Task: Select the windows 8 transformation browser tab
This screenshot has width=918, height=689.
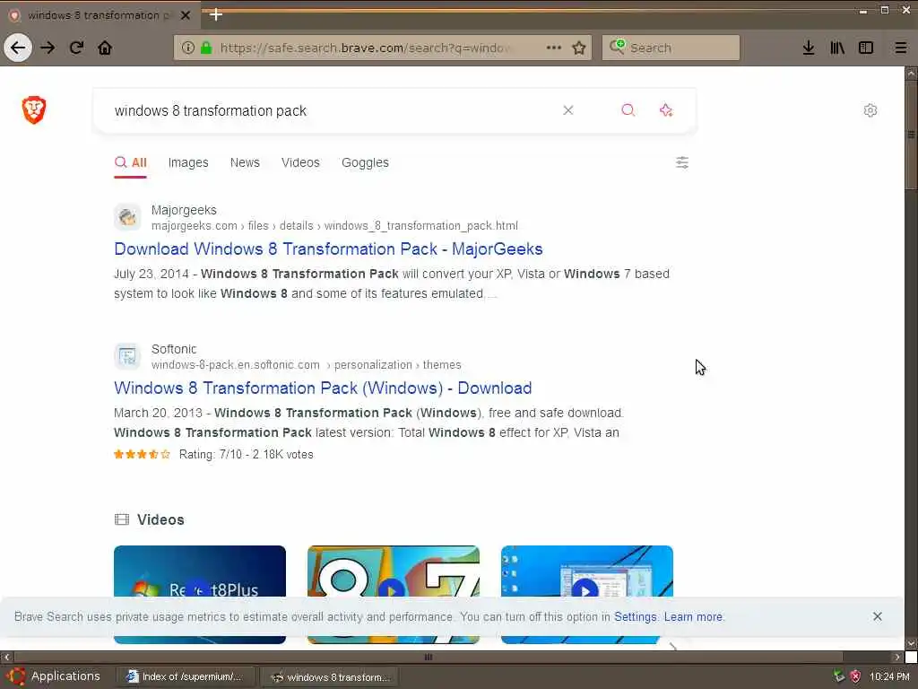Action: pos(100,15)
